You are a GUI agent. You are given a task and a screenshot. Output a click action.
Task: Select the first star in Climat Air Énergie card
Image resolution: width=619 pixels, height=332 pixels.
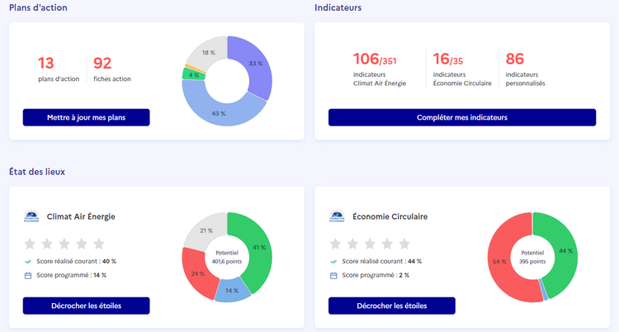coord(30,244)
